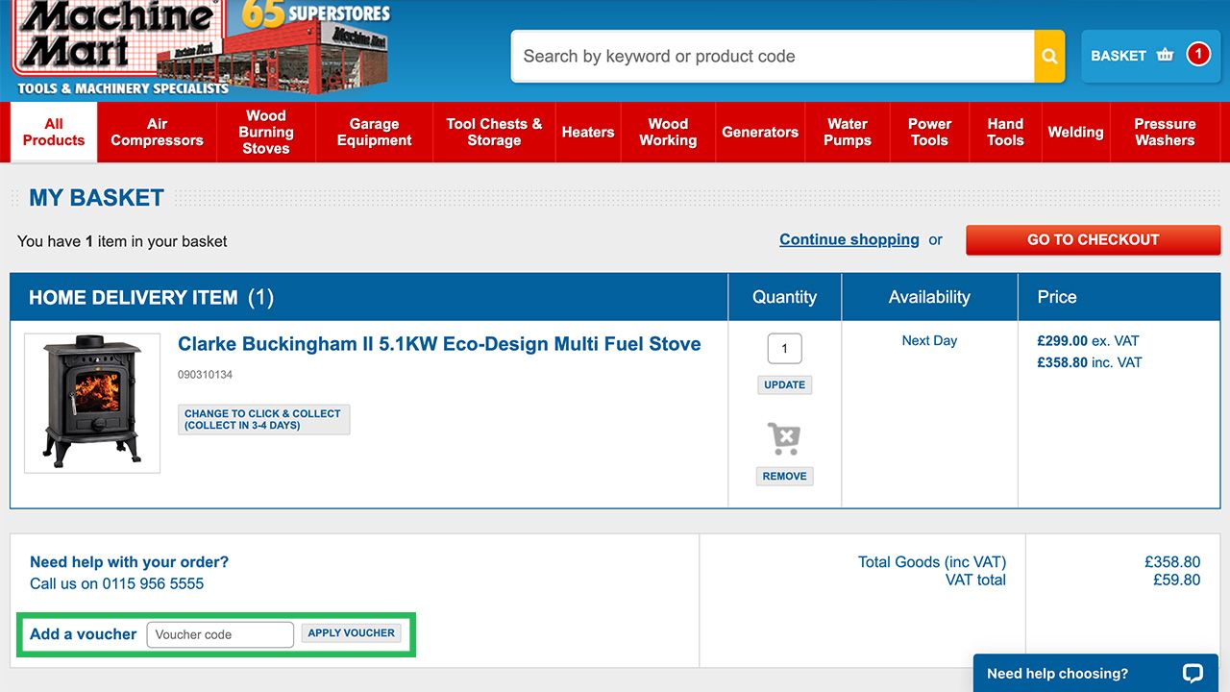Click the £358.80 inc. VAT price

[1090, 362]
